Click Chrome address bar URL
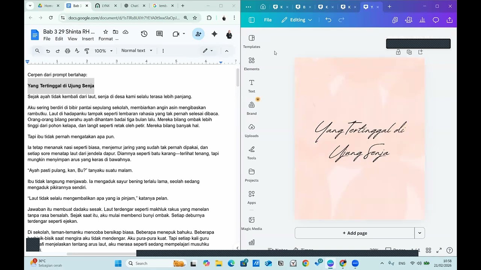Image resolution: width=481 pixels, height=270 pixels. (124, 18)
